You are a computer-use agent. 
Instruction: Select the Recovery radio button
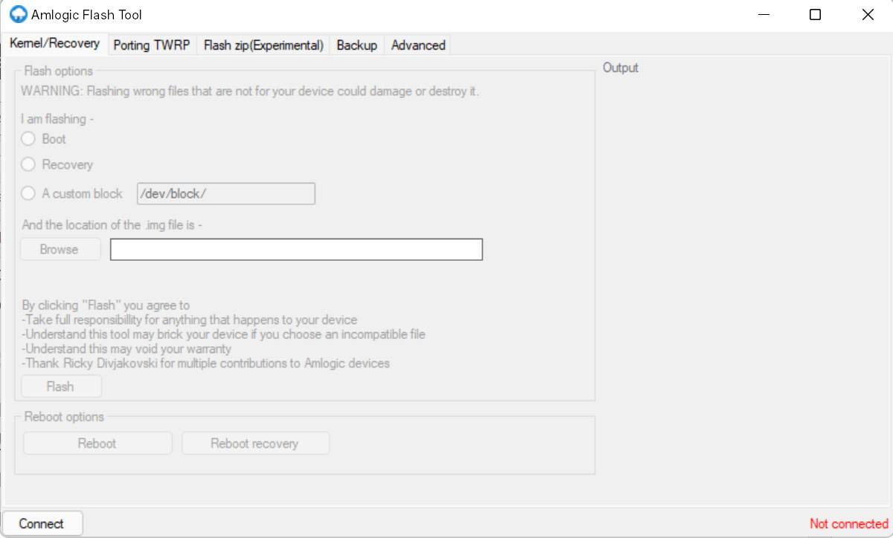(x=28, y=164)
